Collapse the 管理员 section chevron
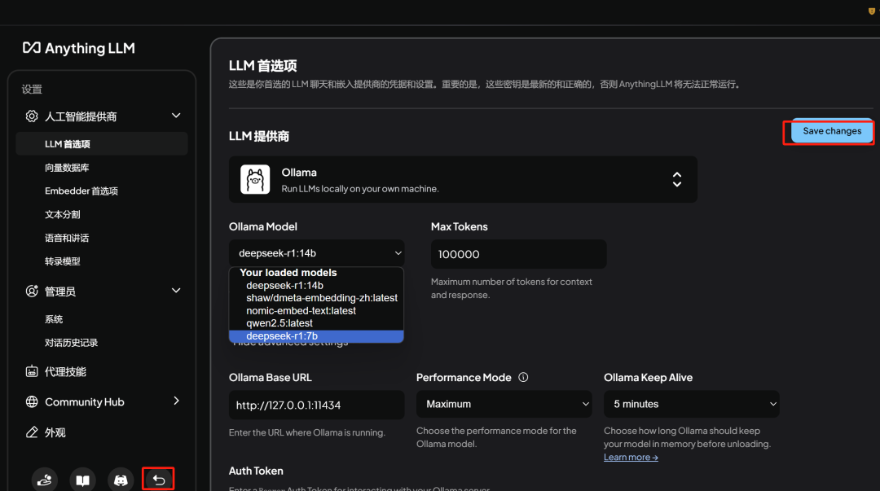880x491 pixels. 176,291
